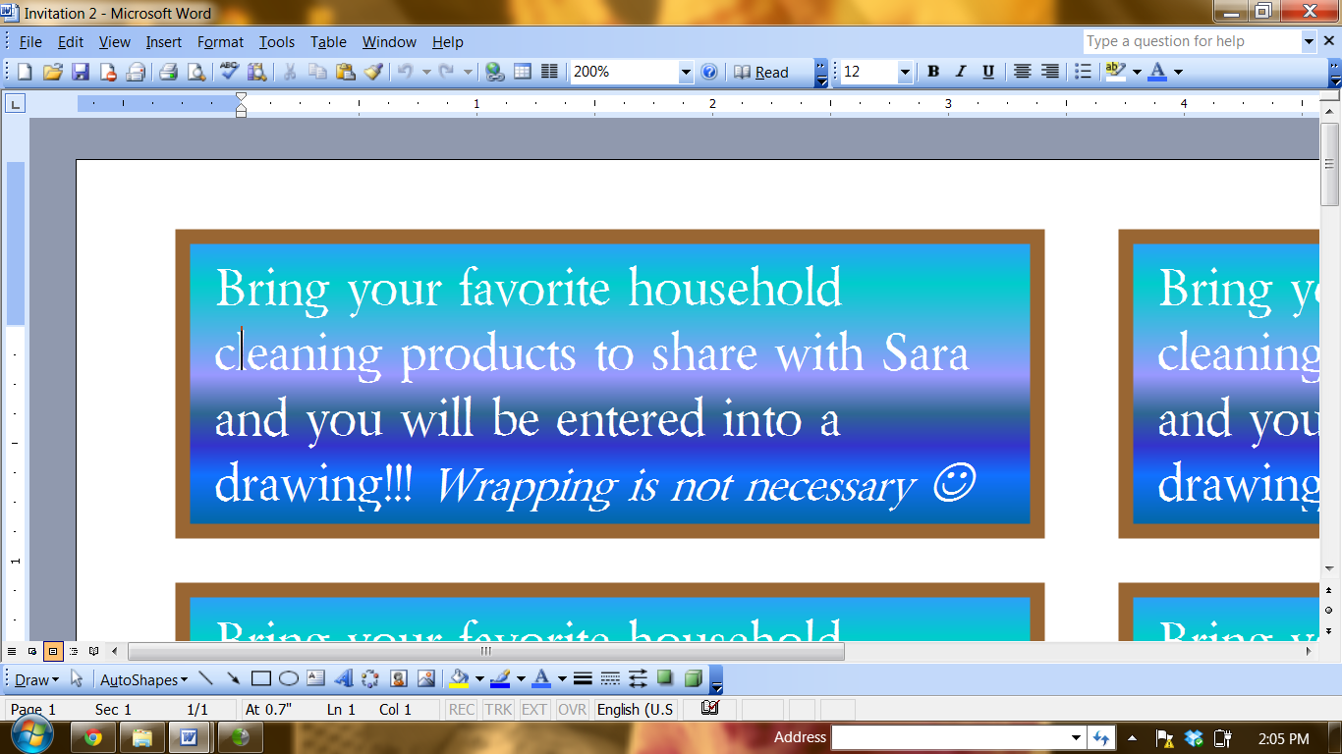Insert a table from the toolbar
This screenshot has width=1342, height=754.
tap(523, 72)
